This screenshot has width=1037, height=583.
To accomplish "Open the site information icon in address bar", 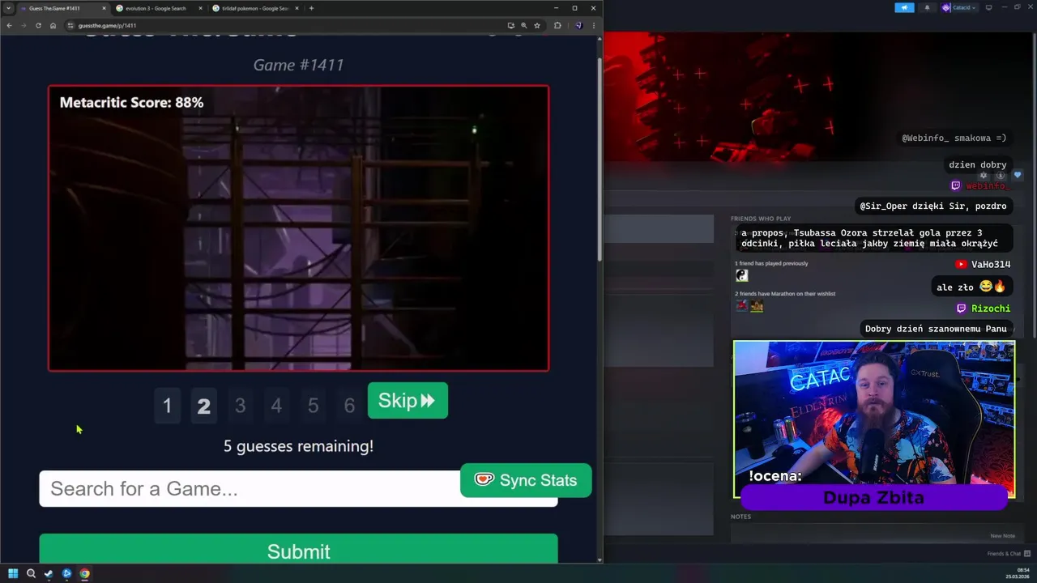I will click(x=70, y=25).
